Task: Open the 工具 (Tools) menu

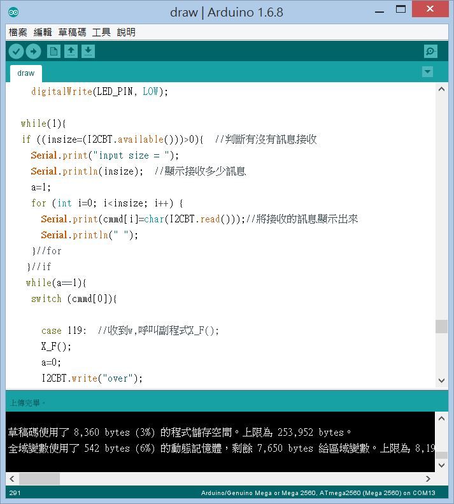Action: point(101,32)
